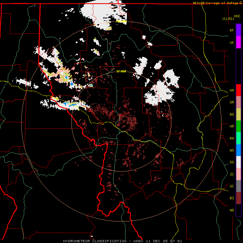Click the RF legend label

[232, 31]
